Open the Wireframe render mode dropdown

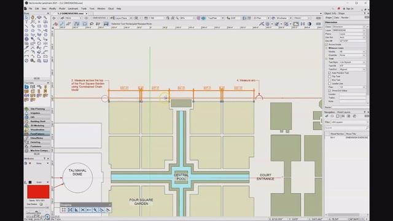(284, 18)
